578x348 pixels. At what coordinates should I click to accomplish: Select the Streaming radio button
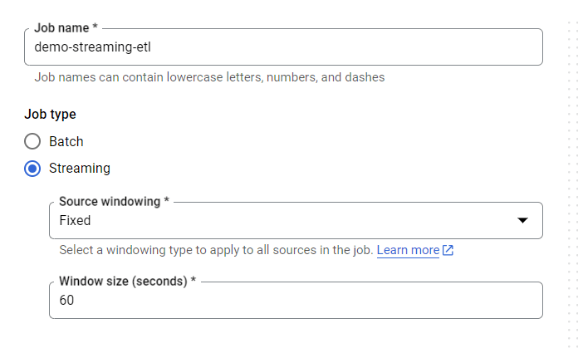[x=32, y=168]
